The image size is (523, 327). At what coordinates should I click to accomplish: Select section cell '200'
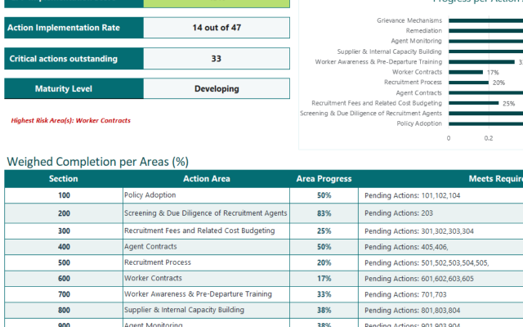(x=64, y=213)
